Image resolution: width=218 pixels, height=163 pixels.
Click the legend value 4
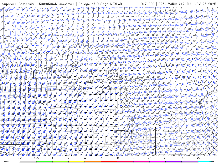coord(85,158)
